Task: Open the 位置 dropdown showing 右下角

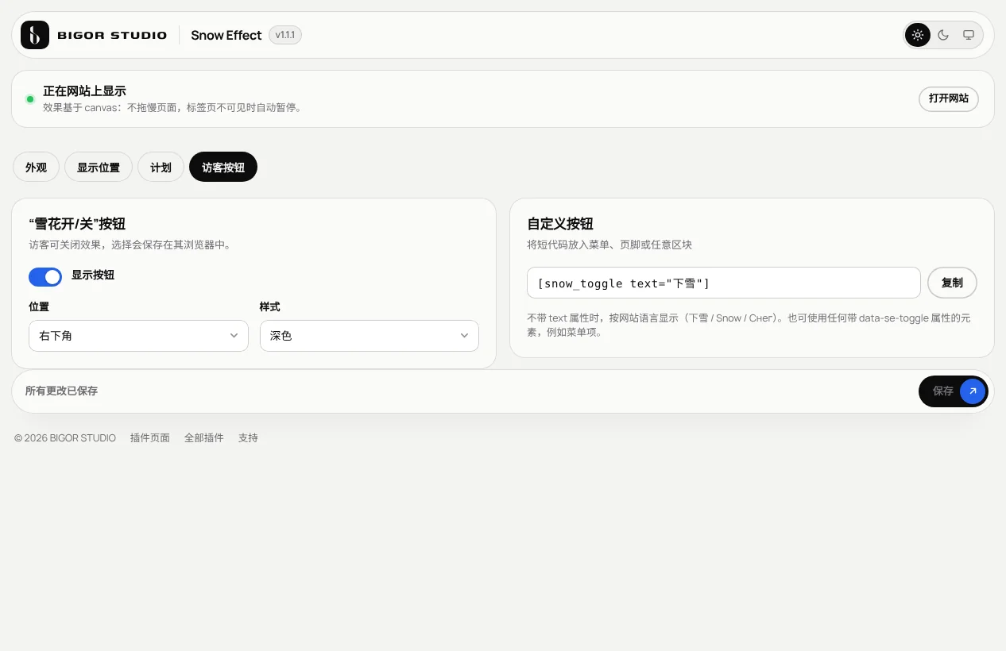Action: click(138, 336)
